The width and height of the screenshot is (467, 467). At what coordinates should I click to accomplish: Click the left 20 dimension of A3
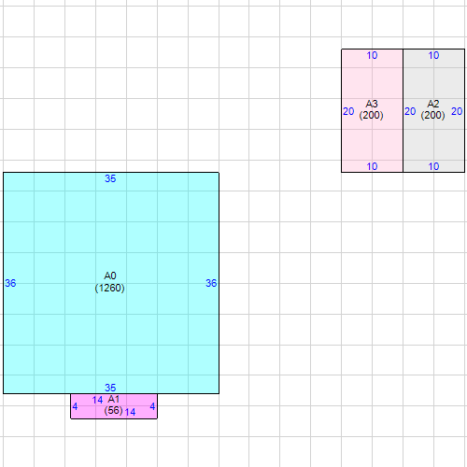tap(348, 111)
